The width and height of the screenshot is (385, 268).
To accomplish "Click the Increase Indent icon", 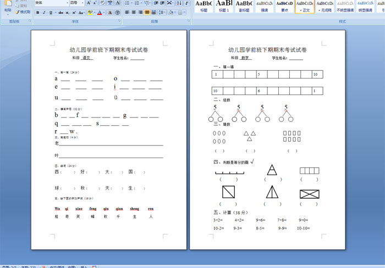I will click(162, 3).
